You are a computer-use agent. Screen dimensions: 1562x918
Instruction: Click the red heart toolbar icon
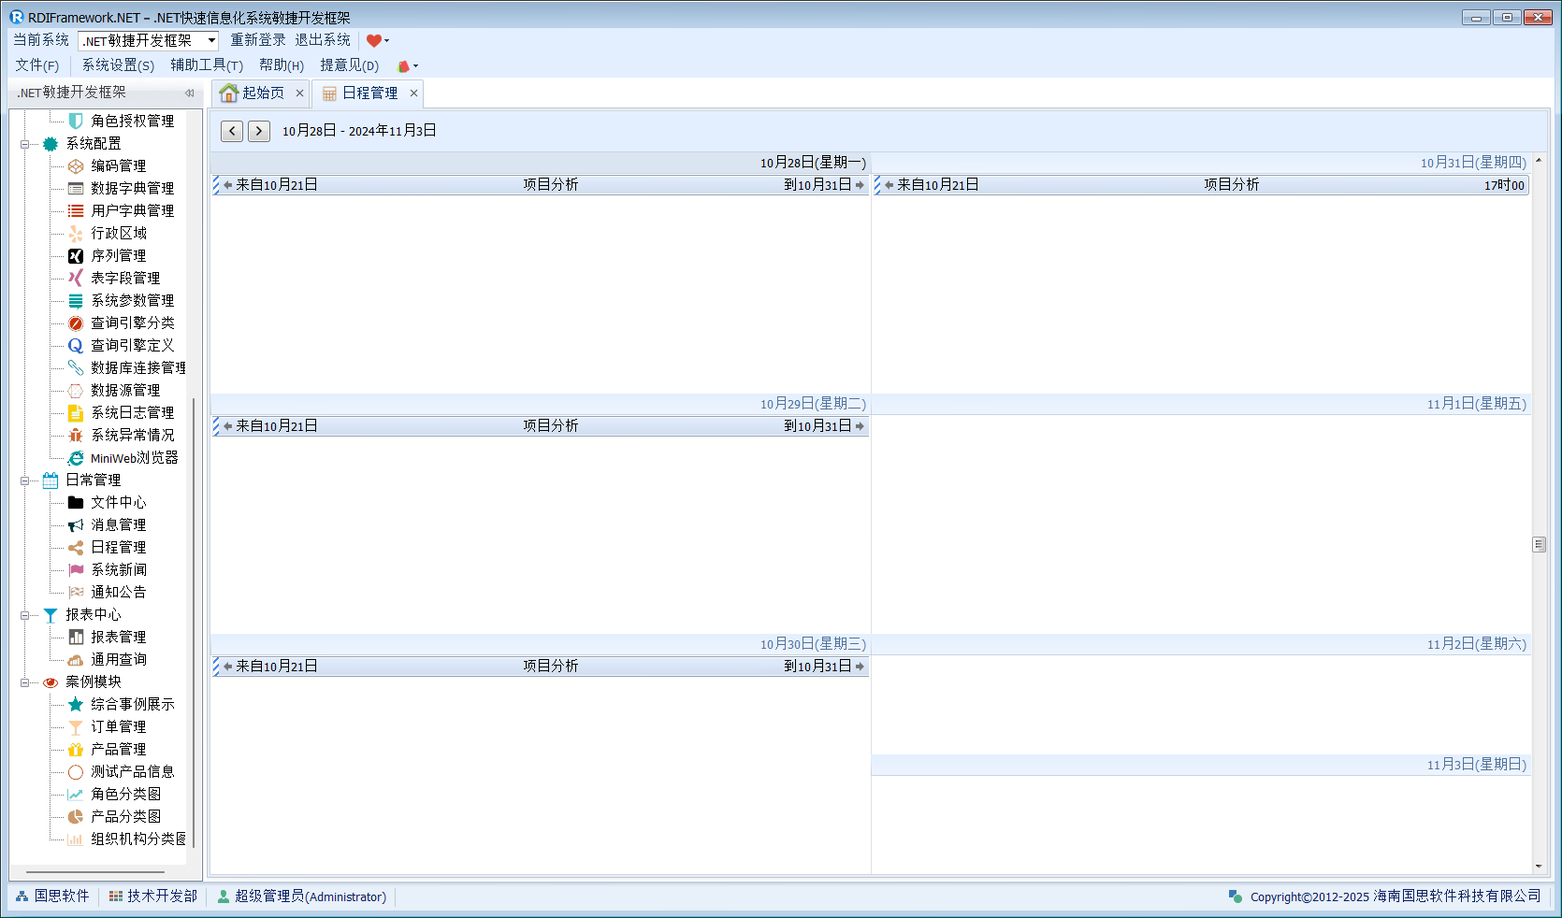coord(373,40)
